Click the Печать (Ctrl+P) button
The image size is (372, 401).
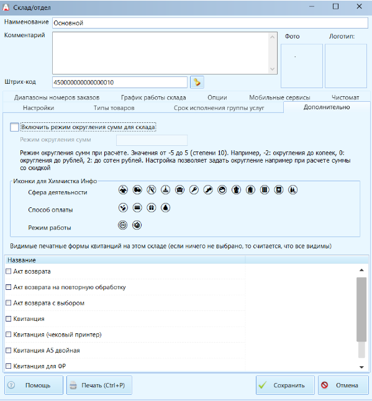click(x=99, y=385)
